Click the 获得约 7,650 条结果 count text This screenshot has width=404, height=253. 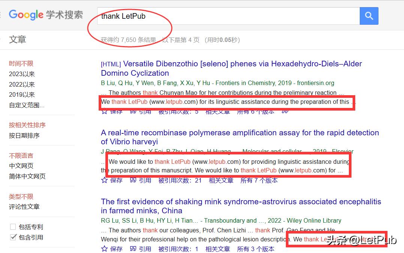[x=129, y=40]
